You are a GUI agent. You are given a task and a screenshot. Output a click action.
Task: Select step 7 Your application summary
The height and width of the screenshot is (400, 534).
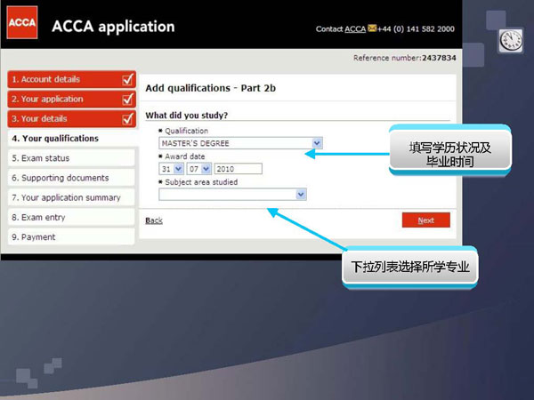[x=65, y=197]
